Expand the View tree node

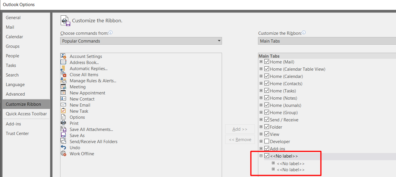pos(261,134)
